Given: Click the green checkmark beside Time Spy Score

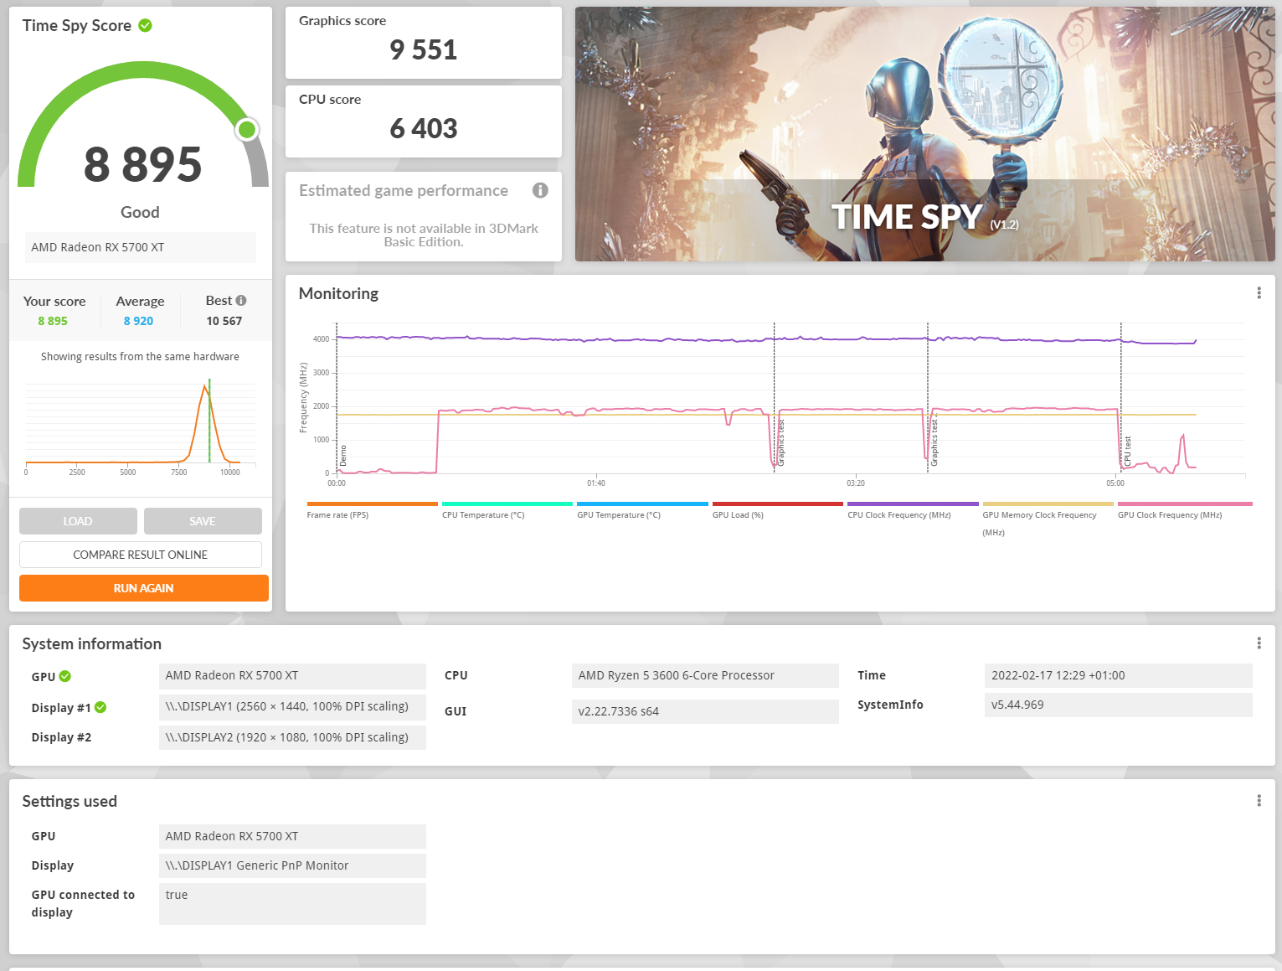Looking at the screenshot, I should pos(145,26).
